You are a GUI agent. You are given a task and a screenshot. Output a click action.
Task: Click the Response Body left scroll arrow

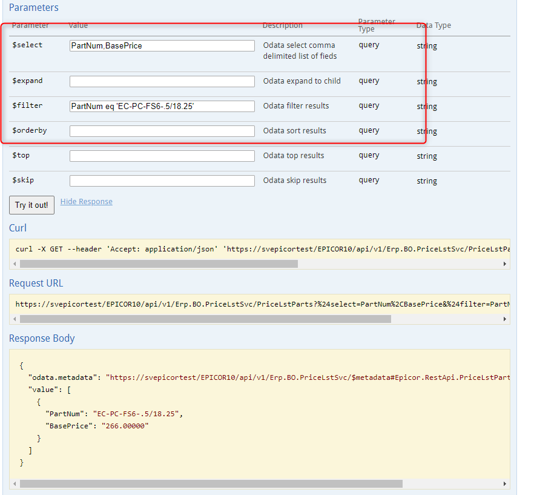pos(15,483)
